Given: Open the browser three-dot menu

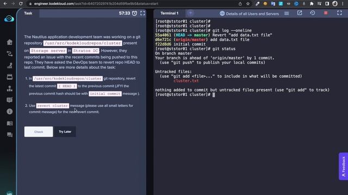Looking at the screenshot, I should [x=343, y=4].
